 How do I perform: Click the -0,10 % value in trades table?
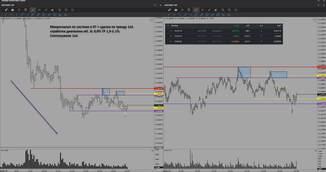point(247,41)
